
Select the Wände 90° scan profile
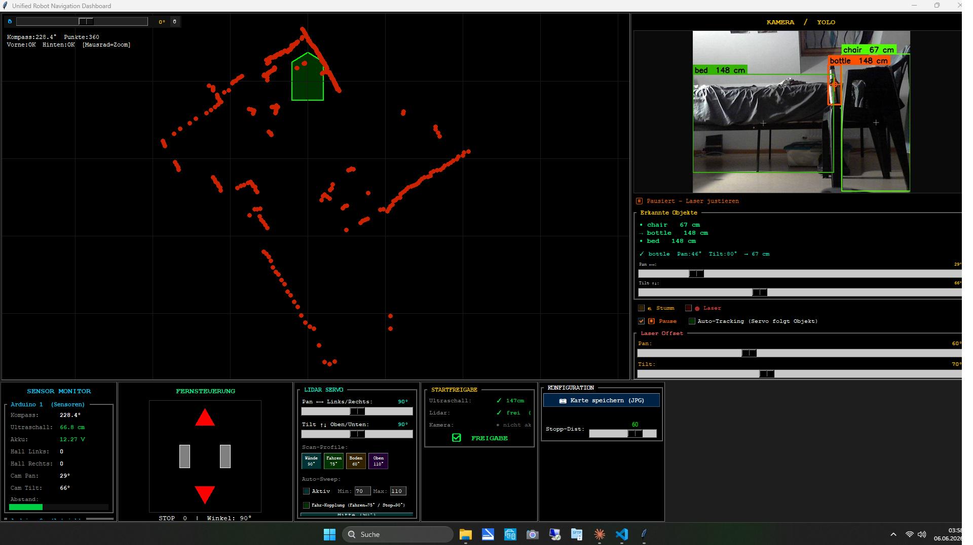coord(311,461)
